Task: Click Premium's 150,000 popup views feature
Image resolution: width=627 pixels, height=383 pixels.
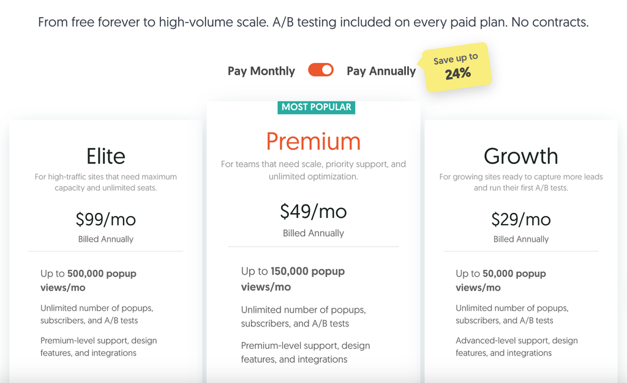Action: click(293, 279)
